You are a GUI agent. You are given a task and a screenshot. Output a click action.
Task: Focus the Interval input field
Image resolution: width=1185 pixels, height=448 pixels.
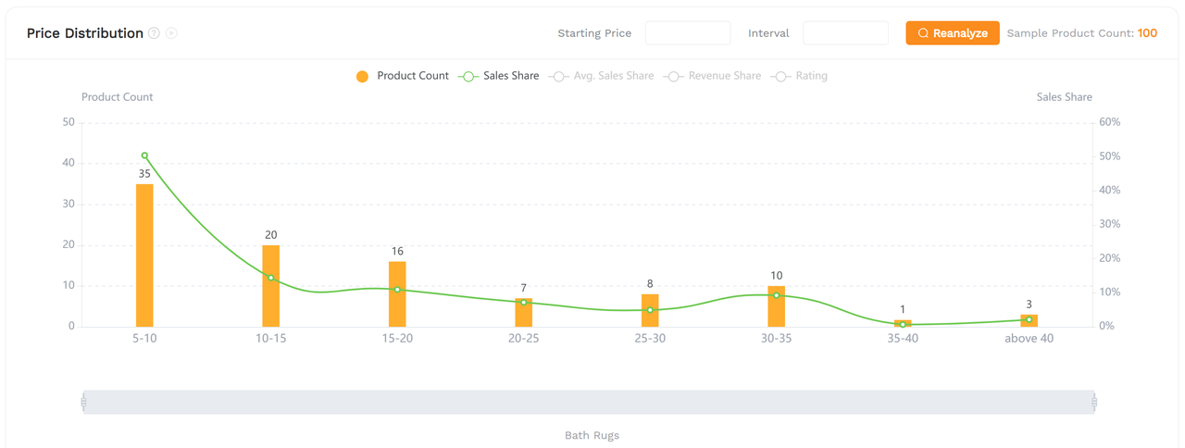[x=845, y=33]
